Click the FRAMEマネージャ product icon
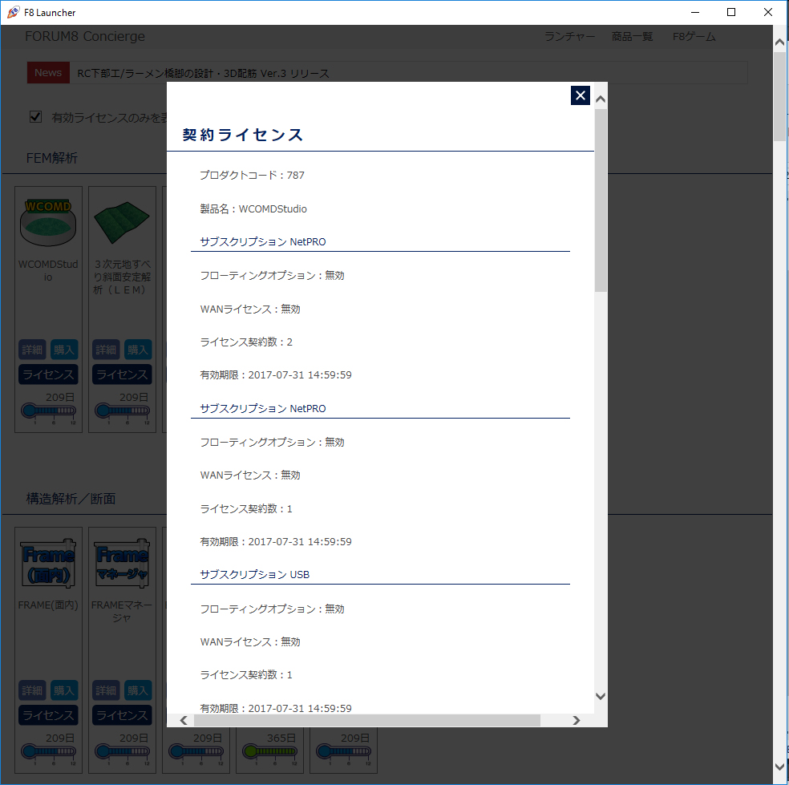789x785 pixels. pos(122,564)
